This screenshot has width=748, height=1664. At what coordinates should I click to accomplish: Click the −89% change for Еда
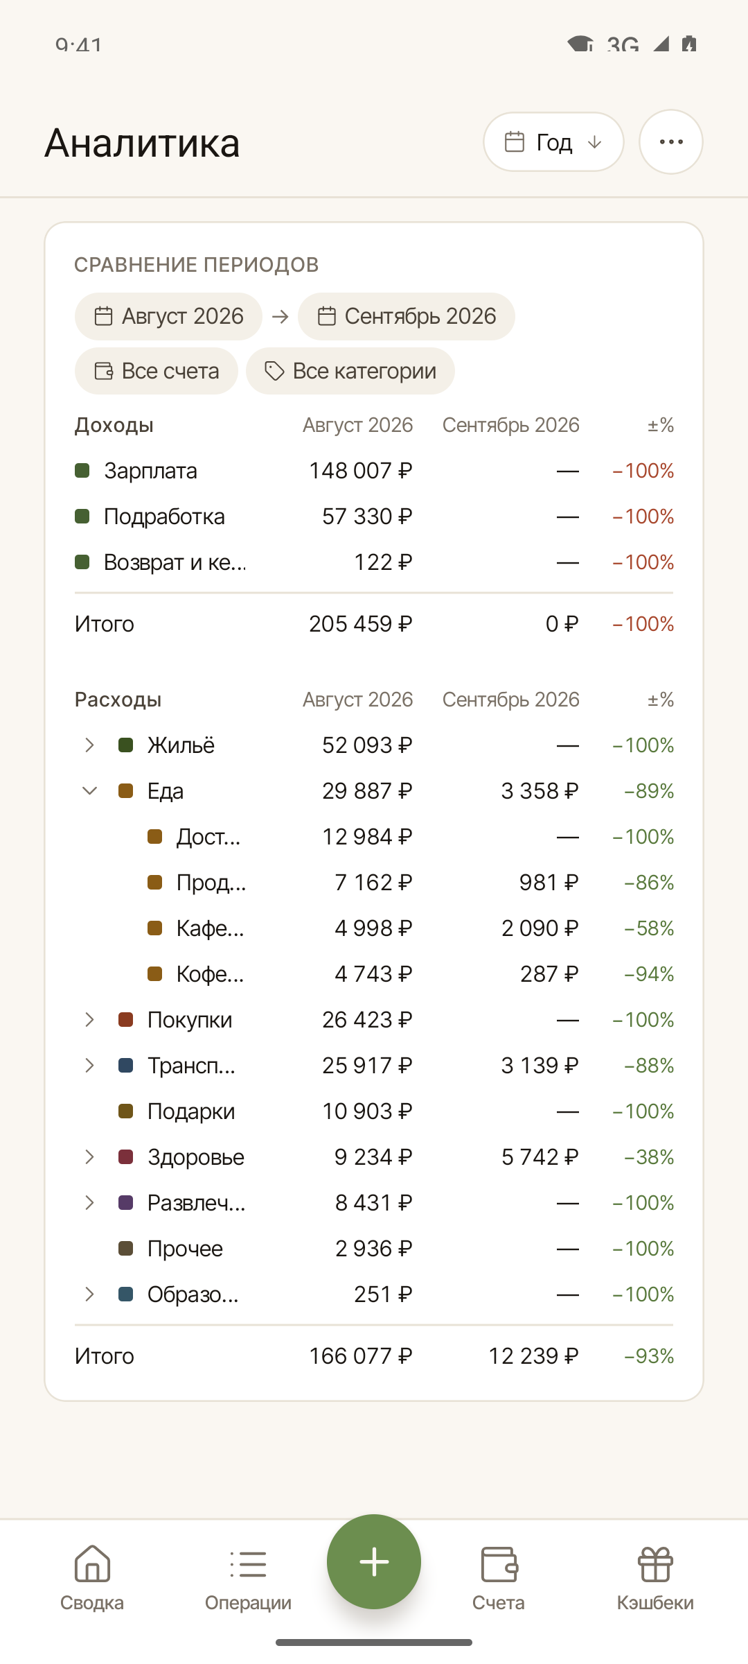point(649,791)
